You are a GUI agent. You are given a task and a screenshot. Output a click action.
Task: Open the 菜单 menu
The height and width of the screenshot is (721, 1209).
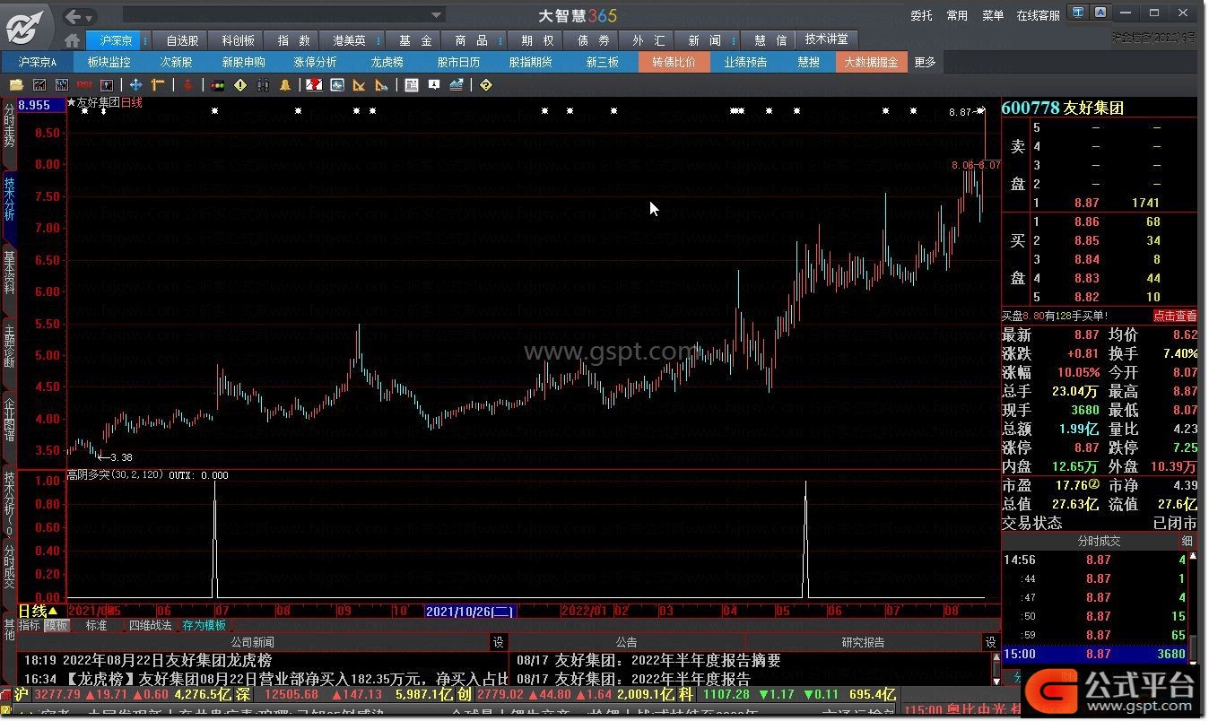pos(993,15)
